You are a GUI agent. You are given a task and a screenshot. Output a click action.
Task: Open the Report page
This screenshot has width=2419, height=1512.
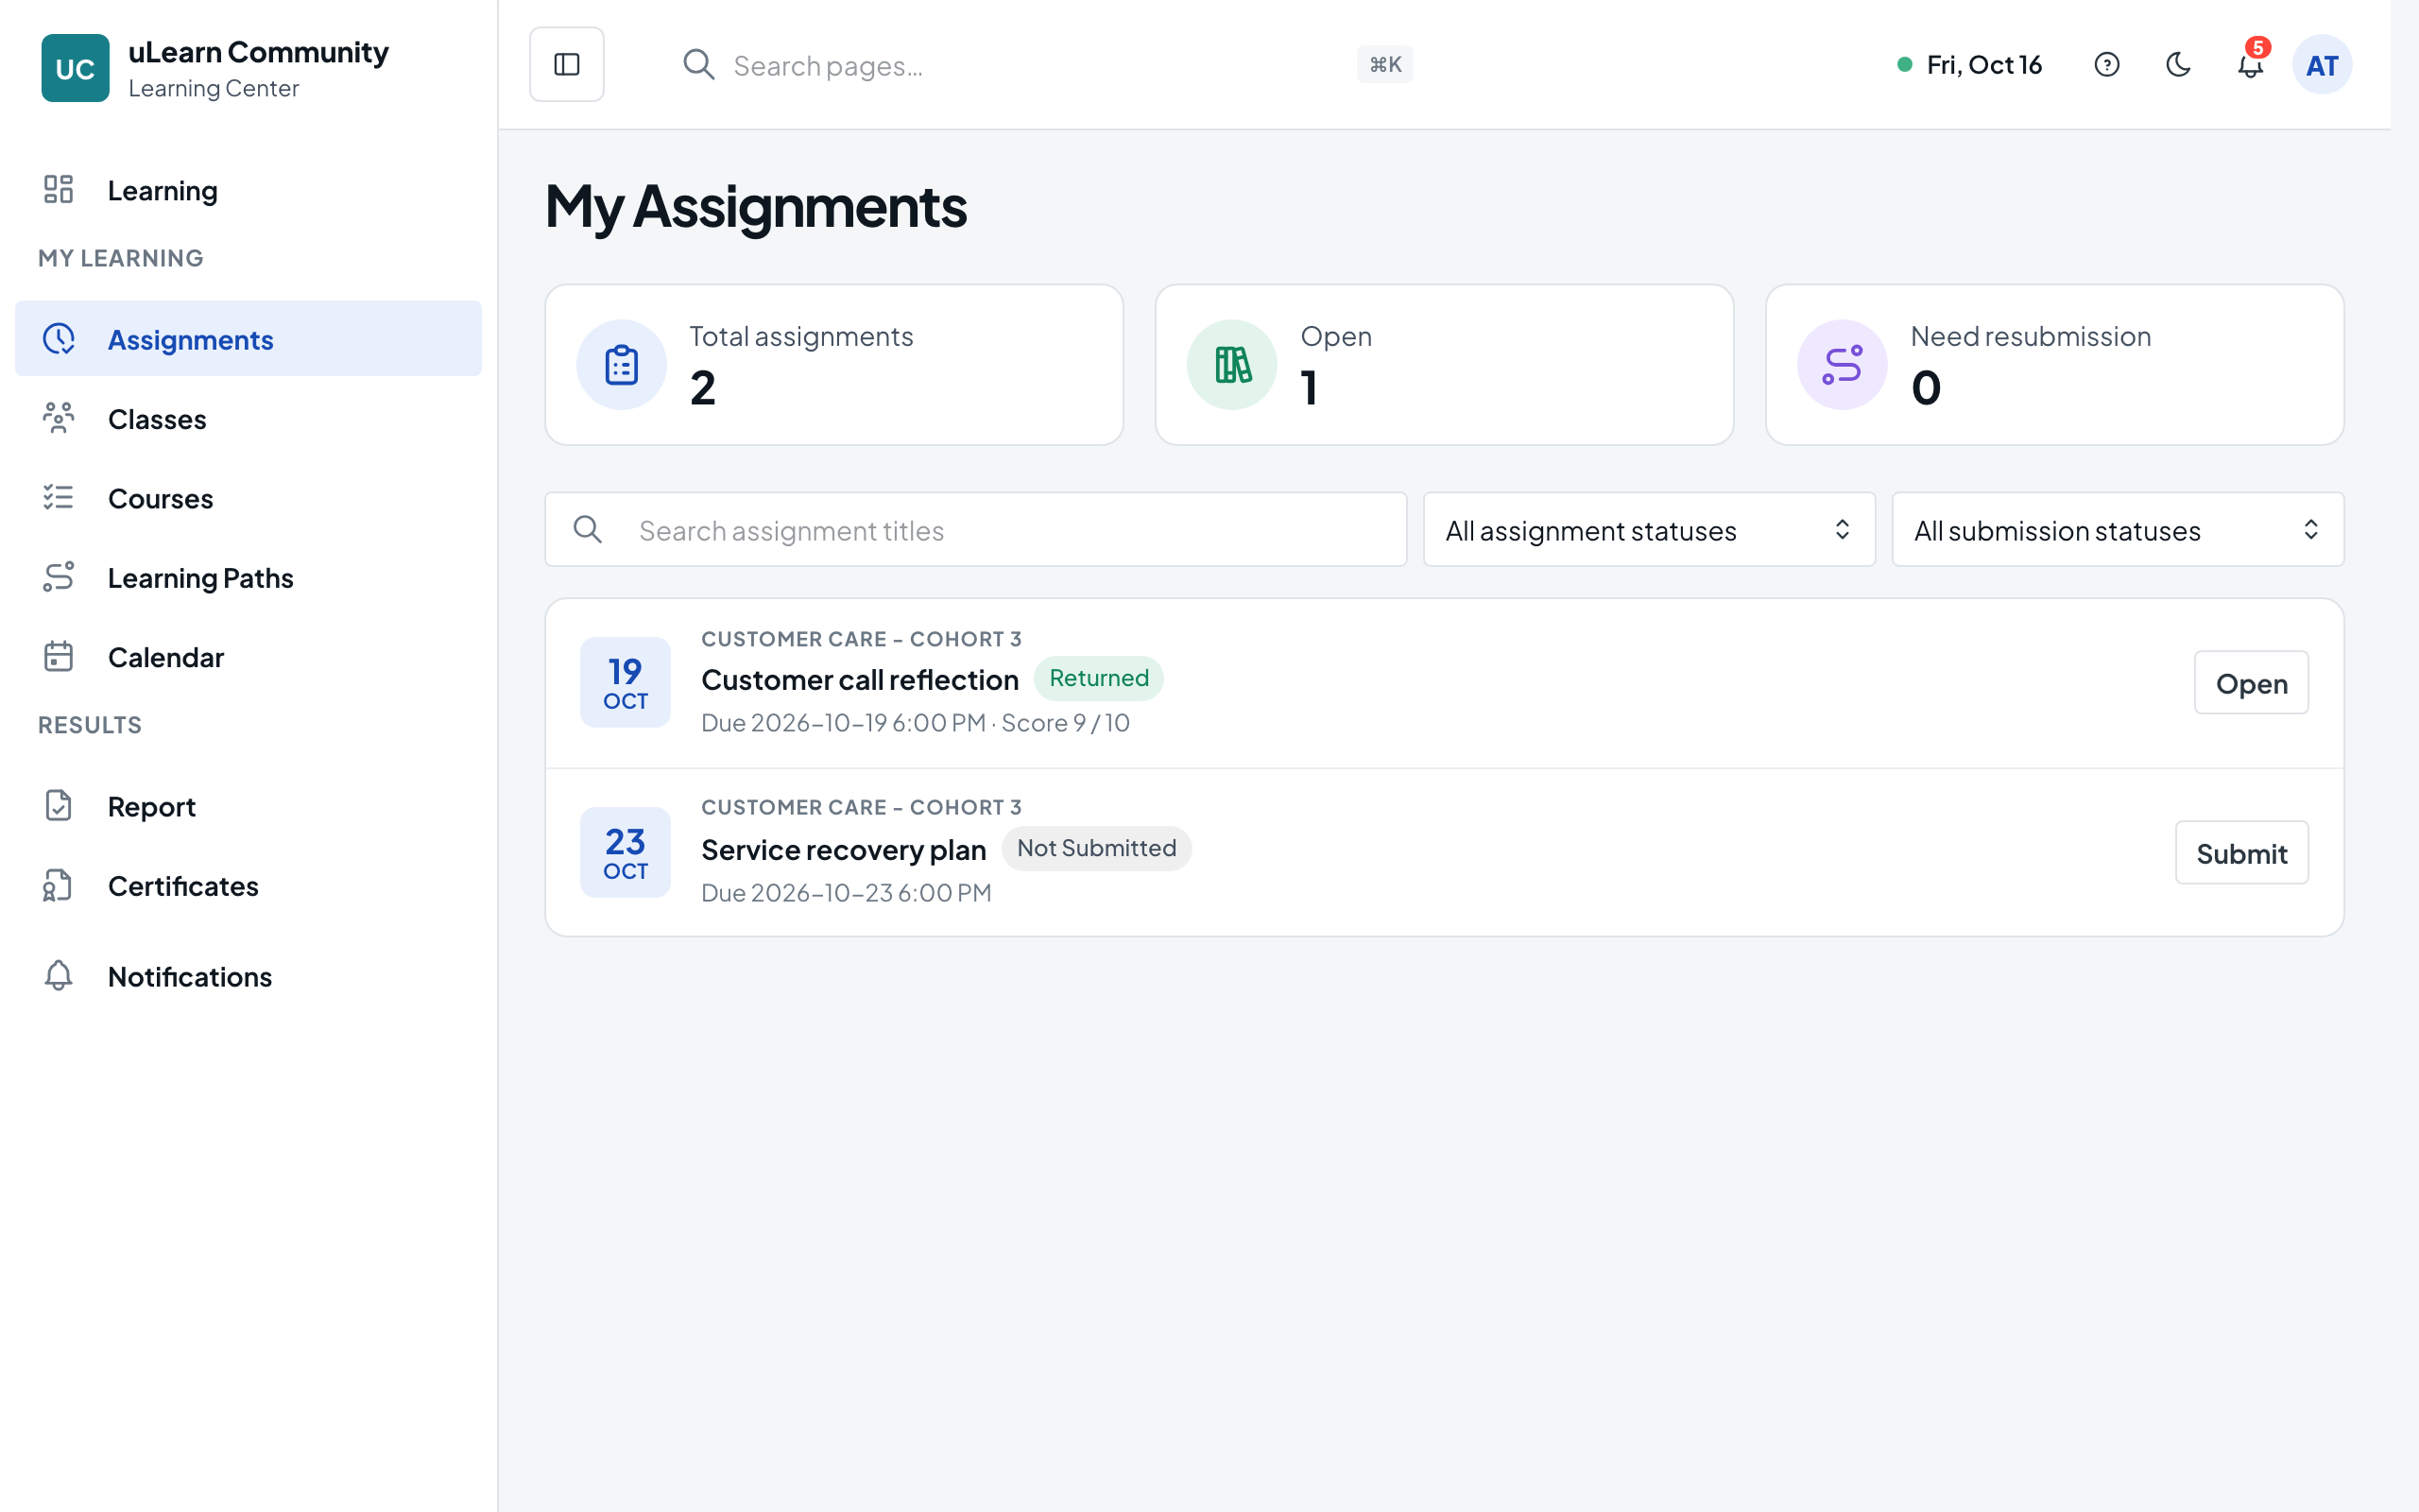[248, 806]
